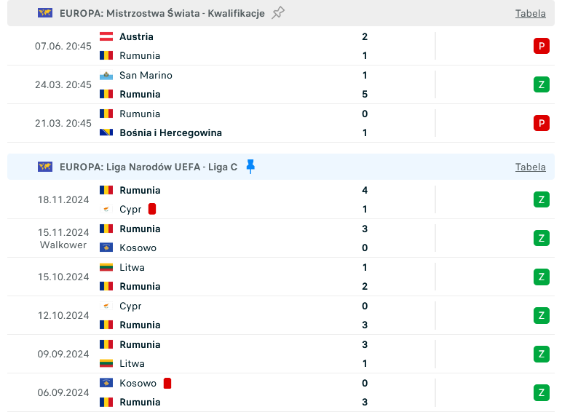
Task: Pin the Mistrzostwa Świata Kwalifikacje league
Action: 278,13
